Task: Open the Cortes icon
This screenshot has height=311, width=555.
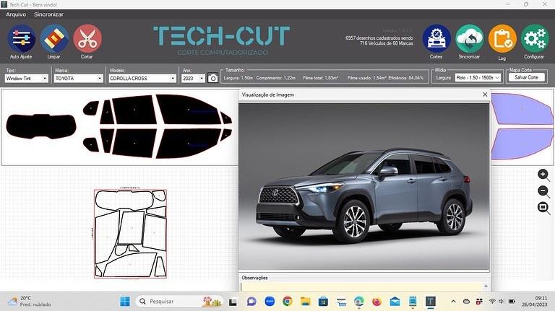Action: coord(436,38)
